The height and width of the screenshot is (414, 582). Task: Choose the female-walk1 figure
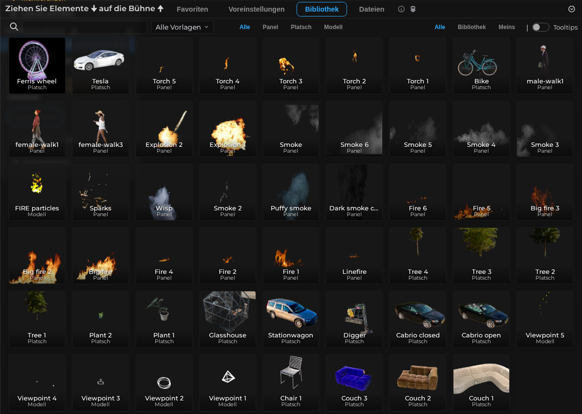[x=37, y=129]
